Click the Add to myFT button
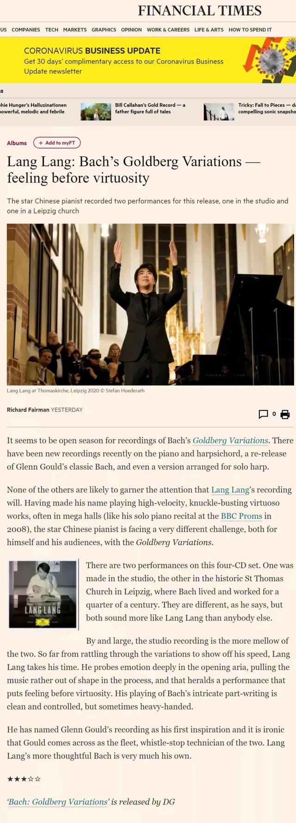 click(x=57, y=143)
